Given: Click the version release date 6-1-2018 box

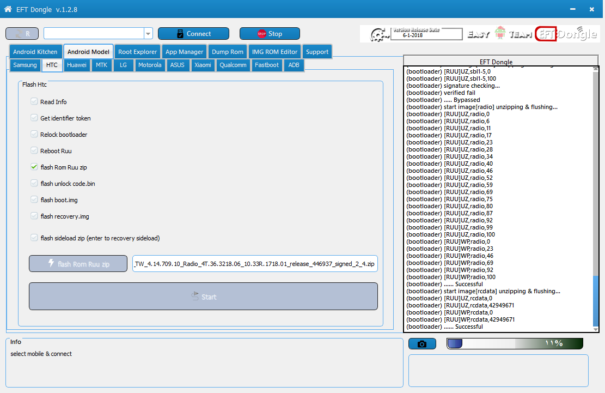Looking at the screenshot, I should (x=426, y=34).
